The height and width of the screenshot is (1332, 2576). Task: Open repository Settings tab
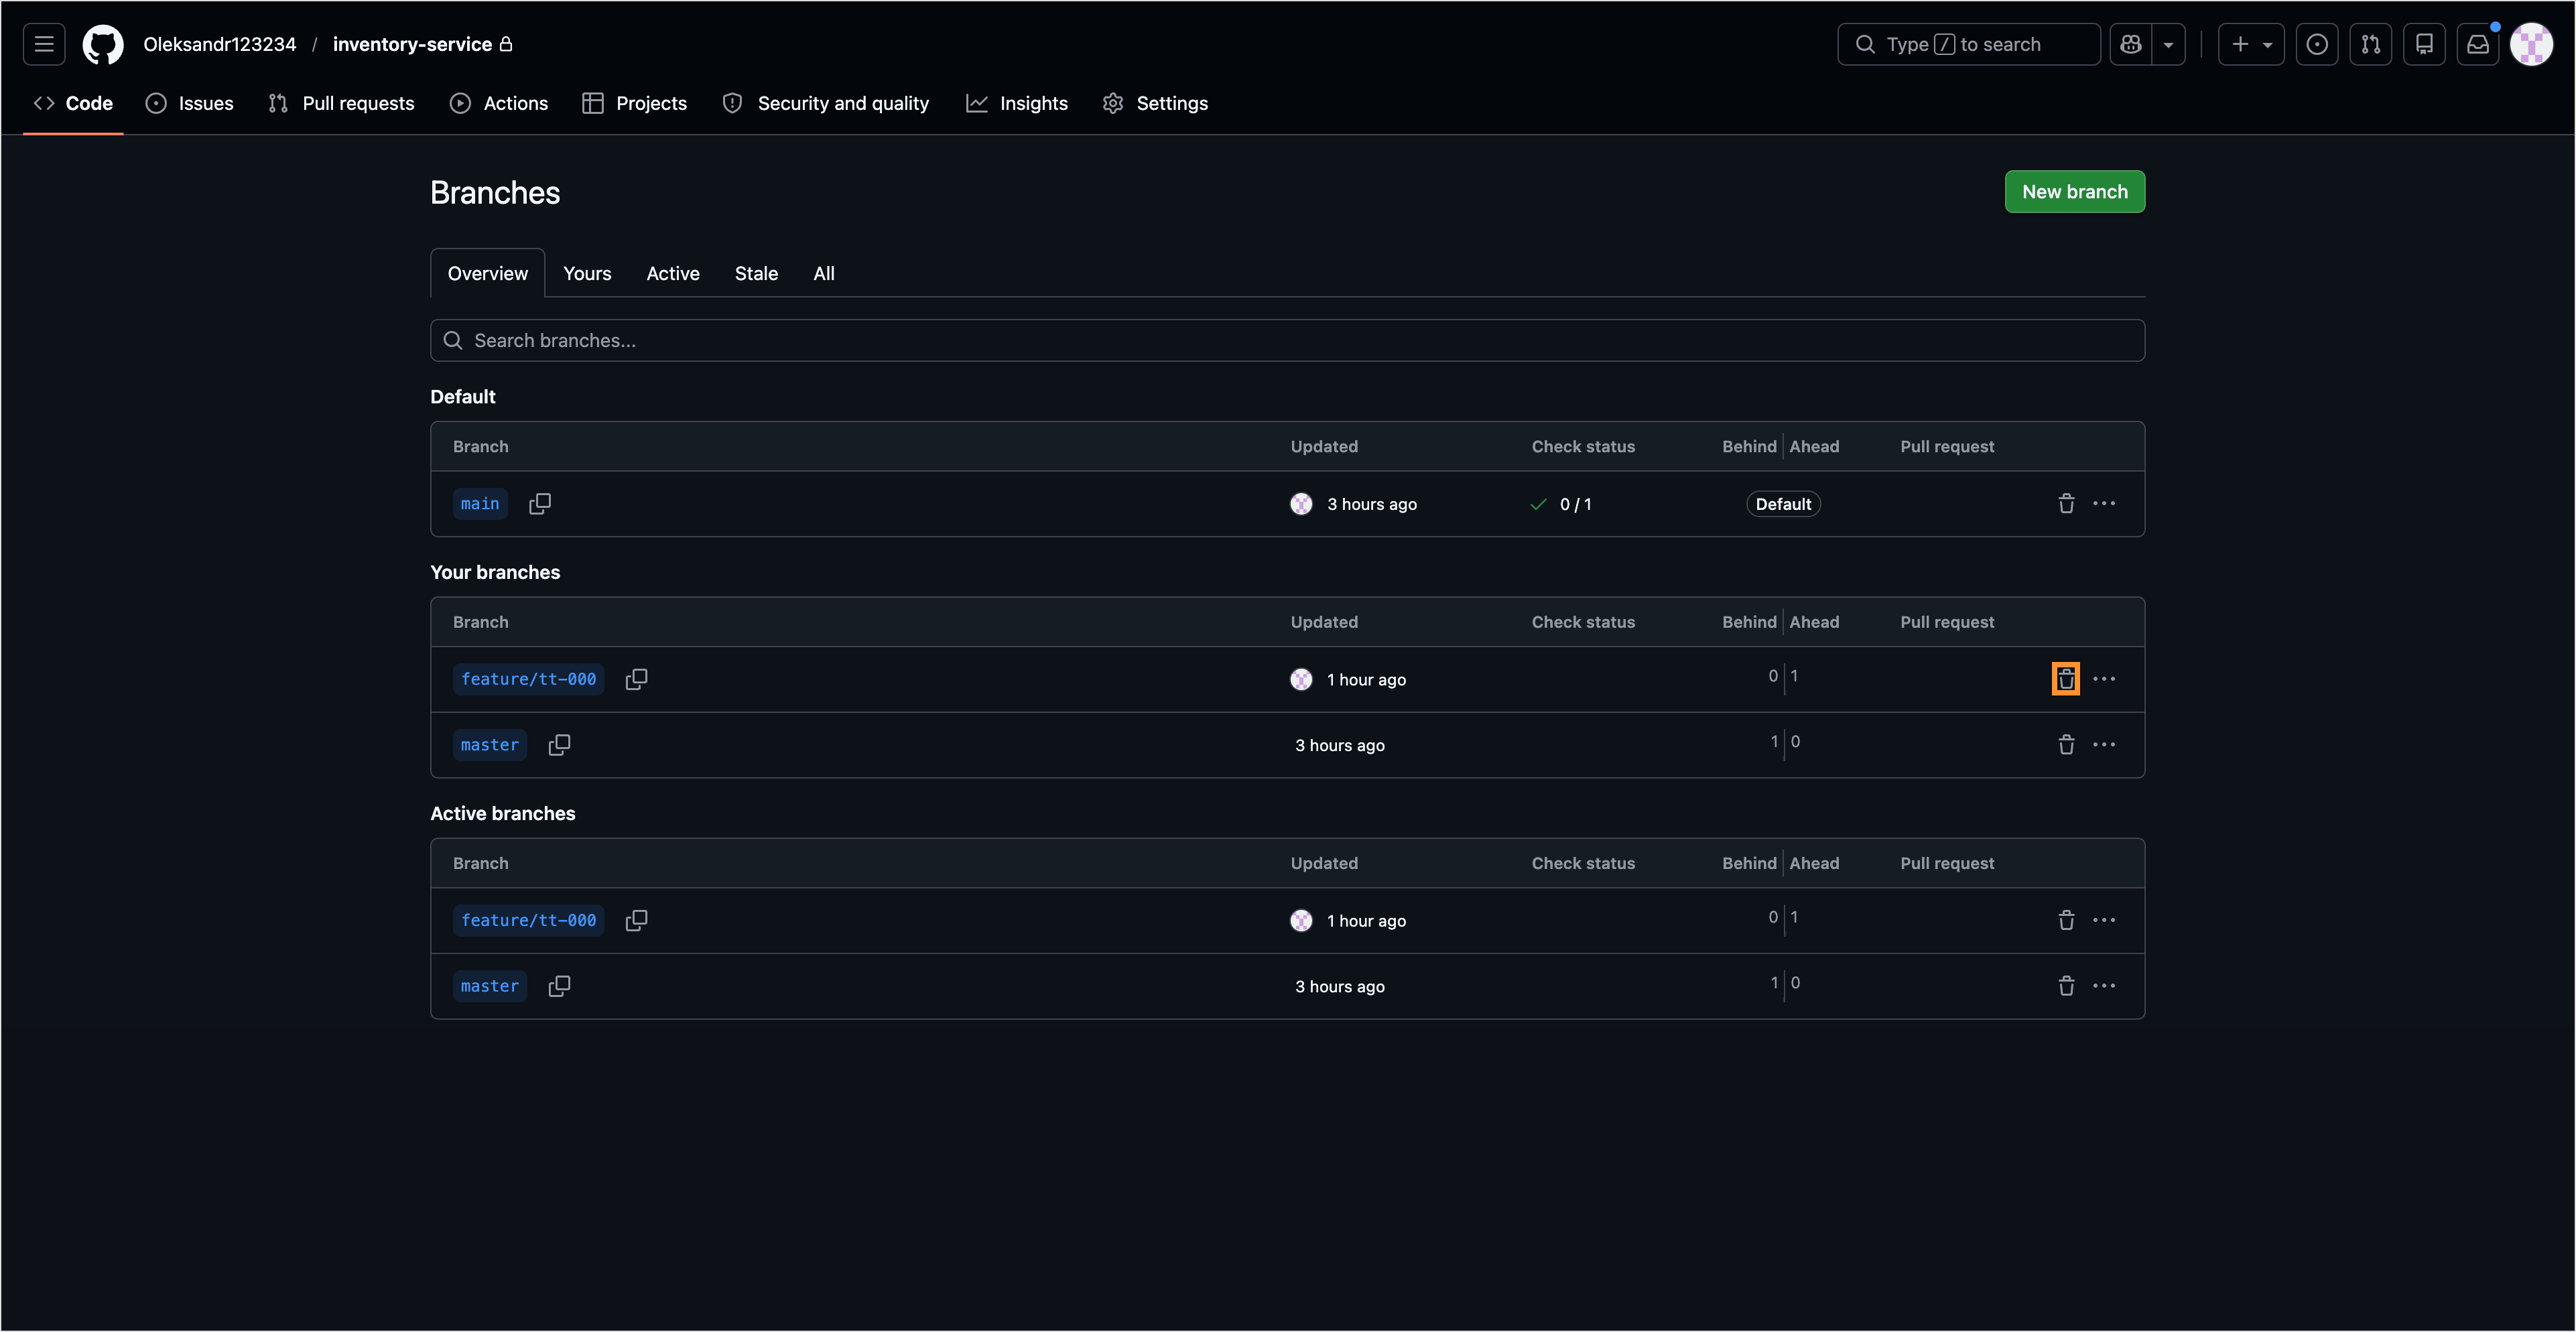1156,103
